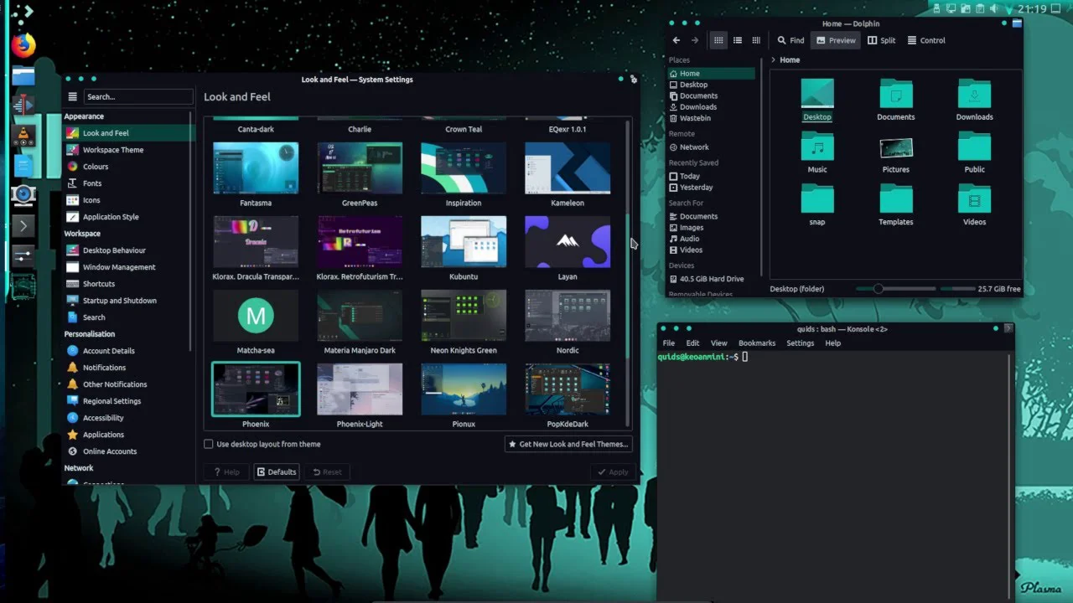Select the Nordic theme thumbnail

click(x=568, y=316)
